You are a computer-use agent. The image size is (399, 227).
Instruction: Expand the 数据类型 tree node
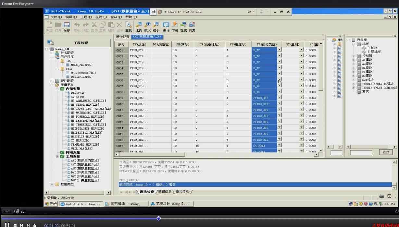[x=52, y=184]
